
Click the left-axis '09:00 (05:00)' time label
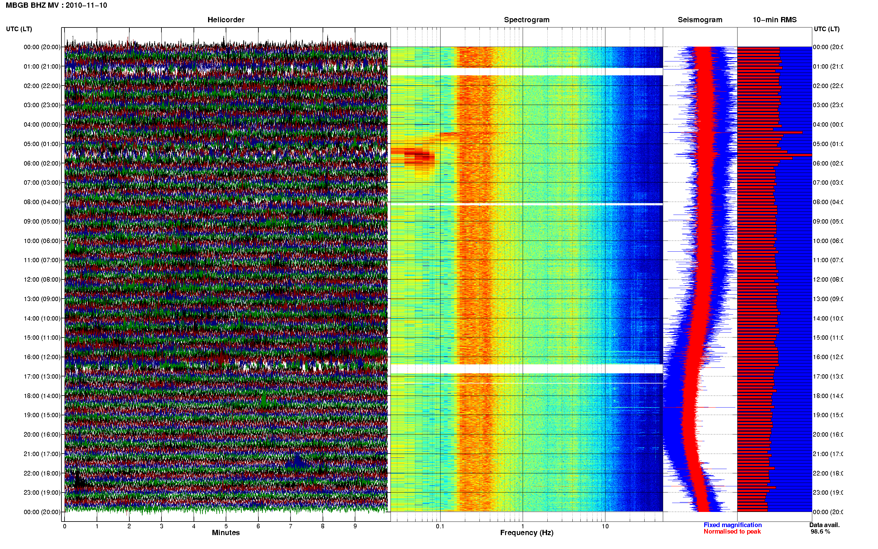(x=42, y=221)
